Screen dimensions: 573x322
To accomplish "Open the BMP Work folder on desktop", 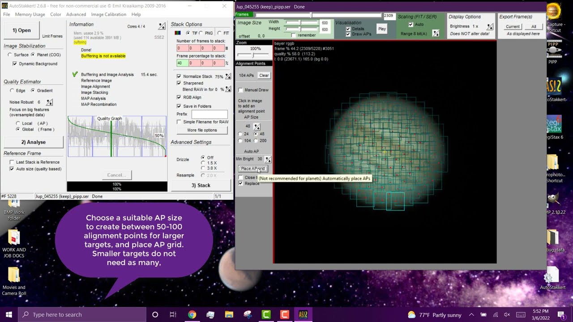I will coord(14,209).
